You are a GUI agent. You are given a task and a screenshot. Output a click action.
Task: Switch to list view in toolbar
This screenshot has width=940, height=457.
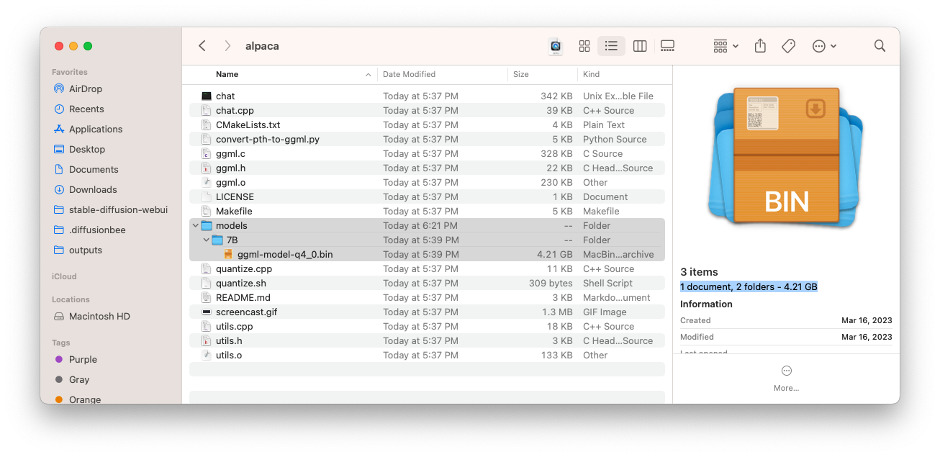pyautogui.click(x=611, y=46)
